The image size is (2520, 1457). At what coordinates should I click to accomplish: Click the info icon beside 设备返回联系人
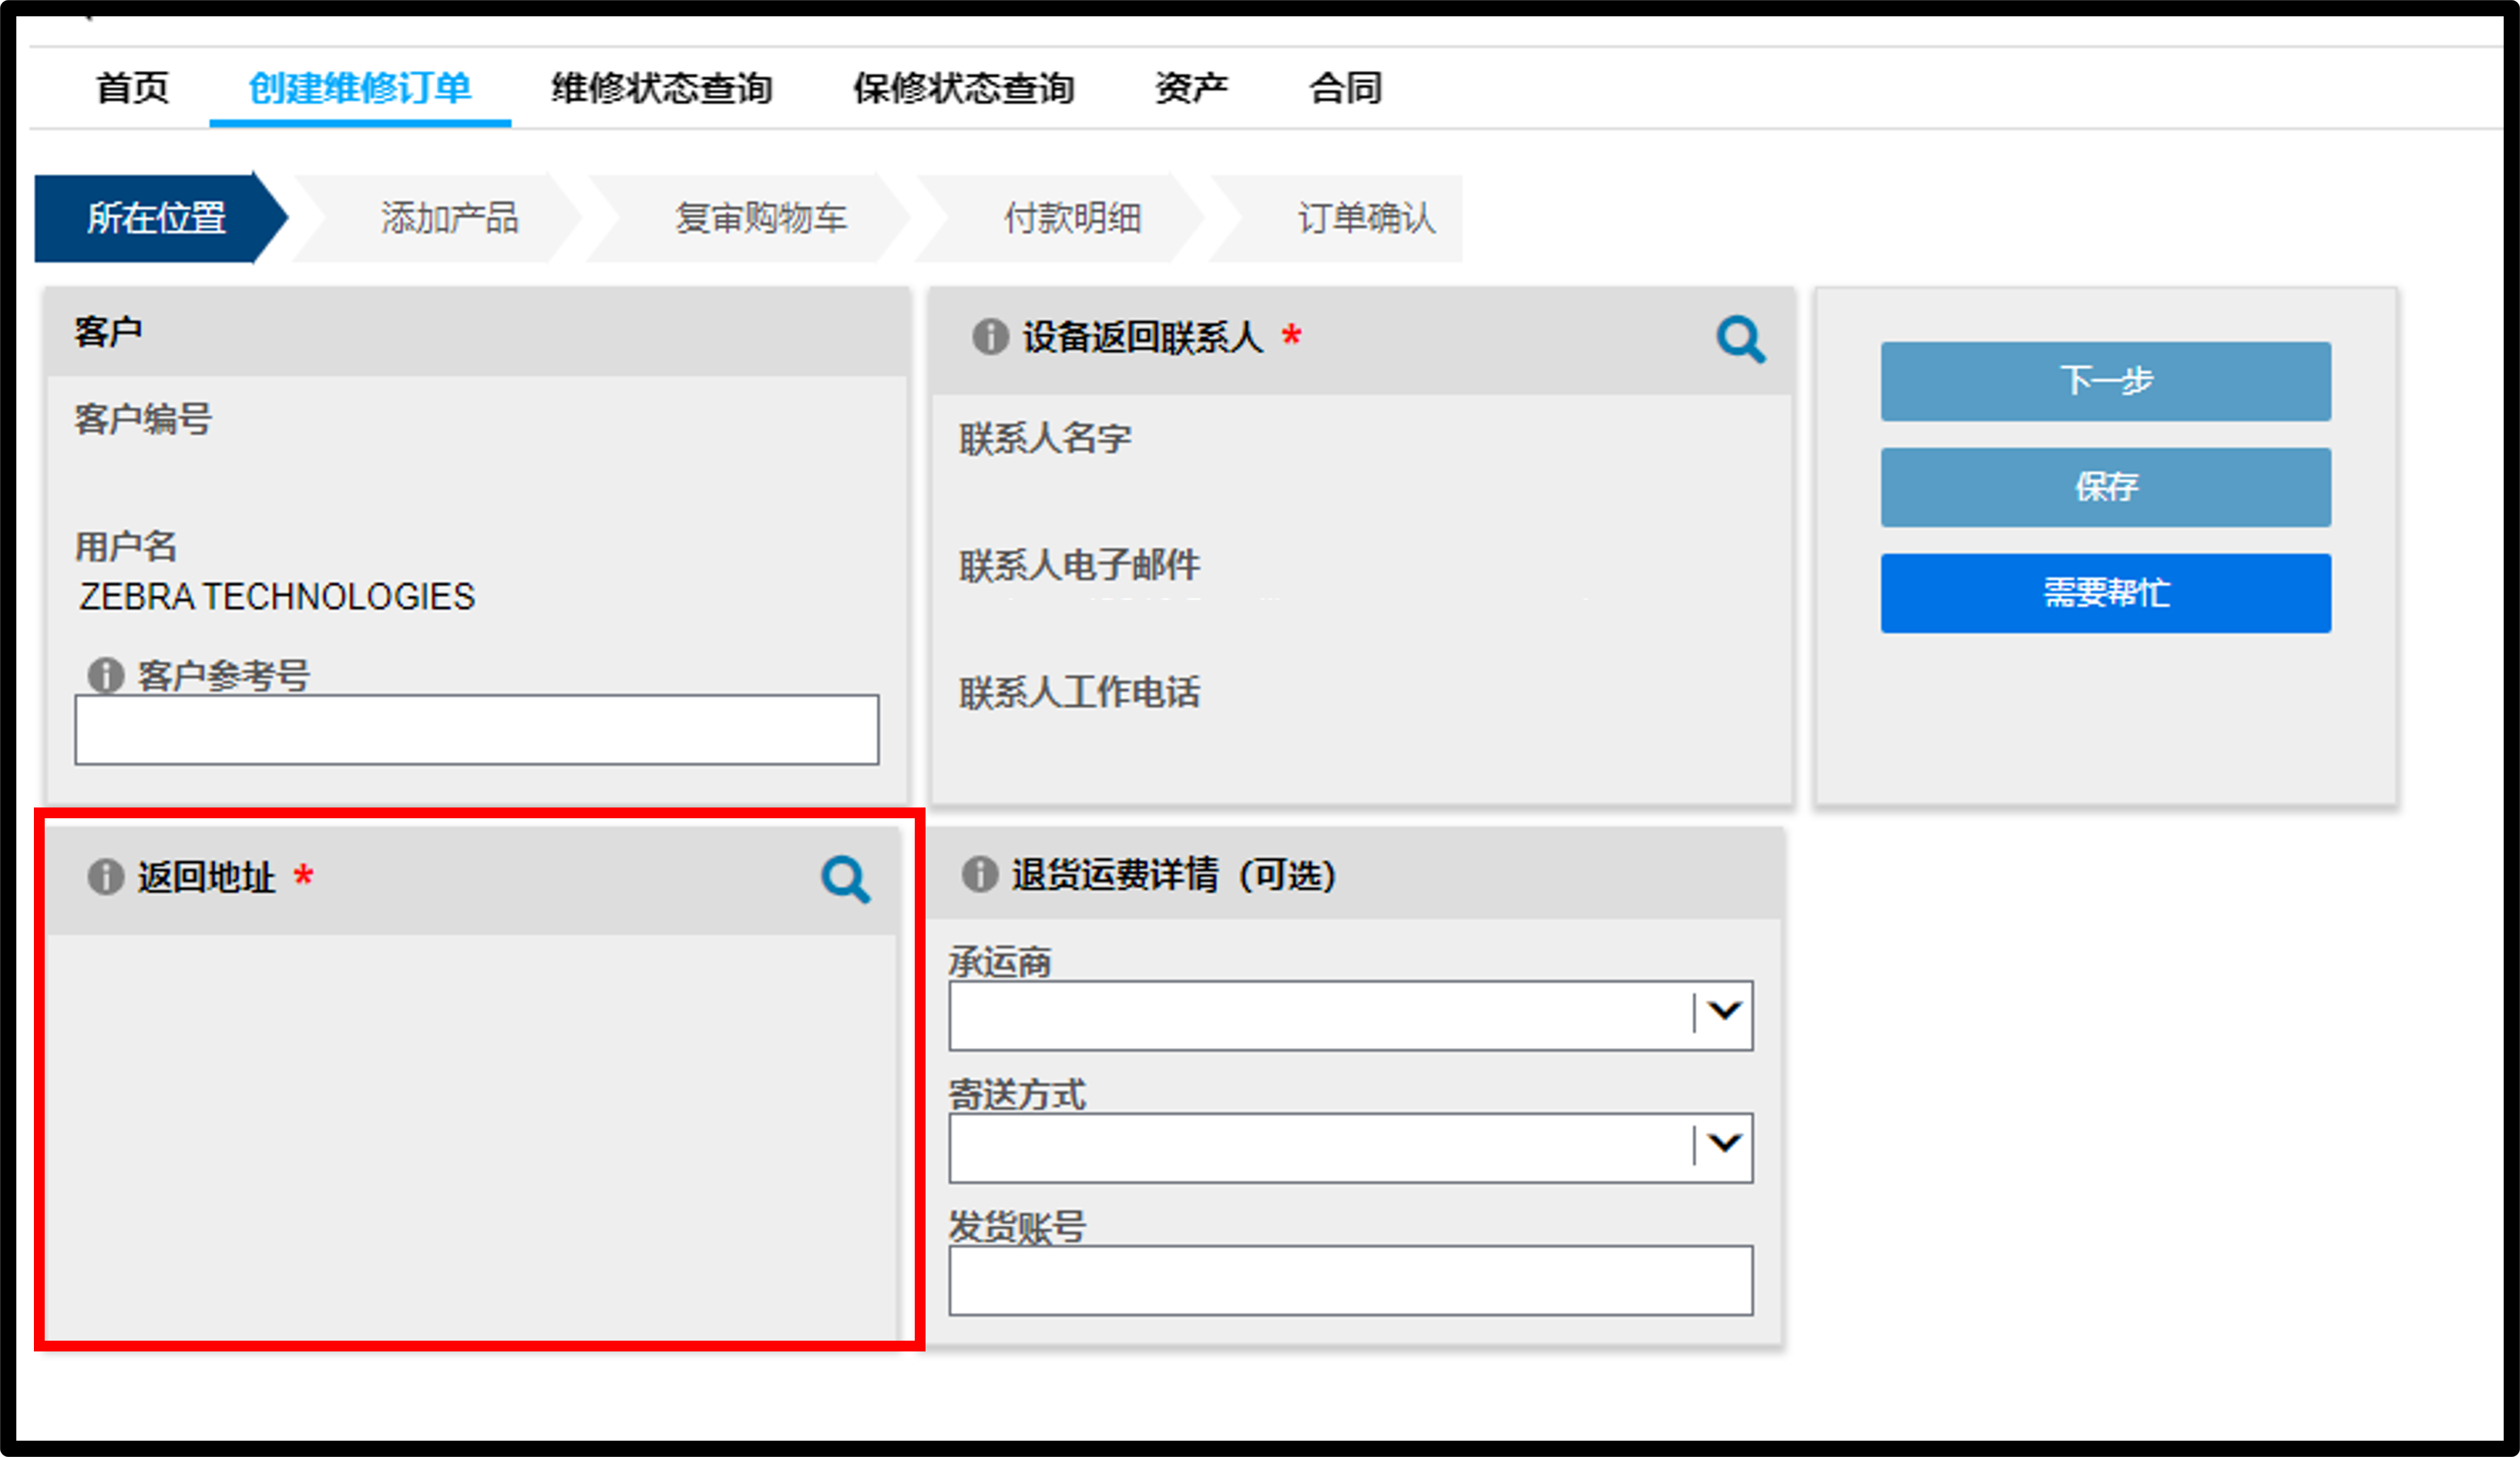990,337
